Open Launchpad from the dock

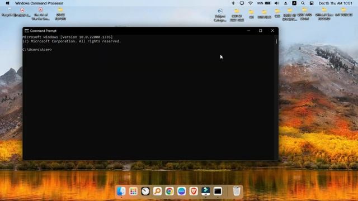(133, 191)
